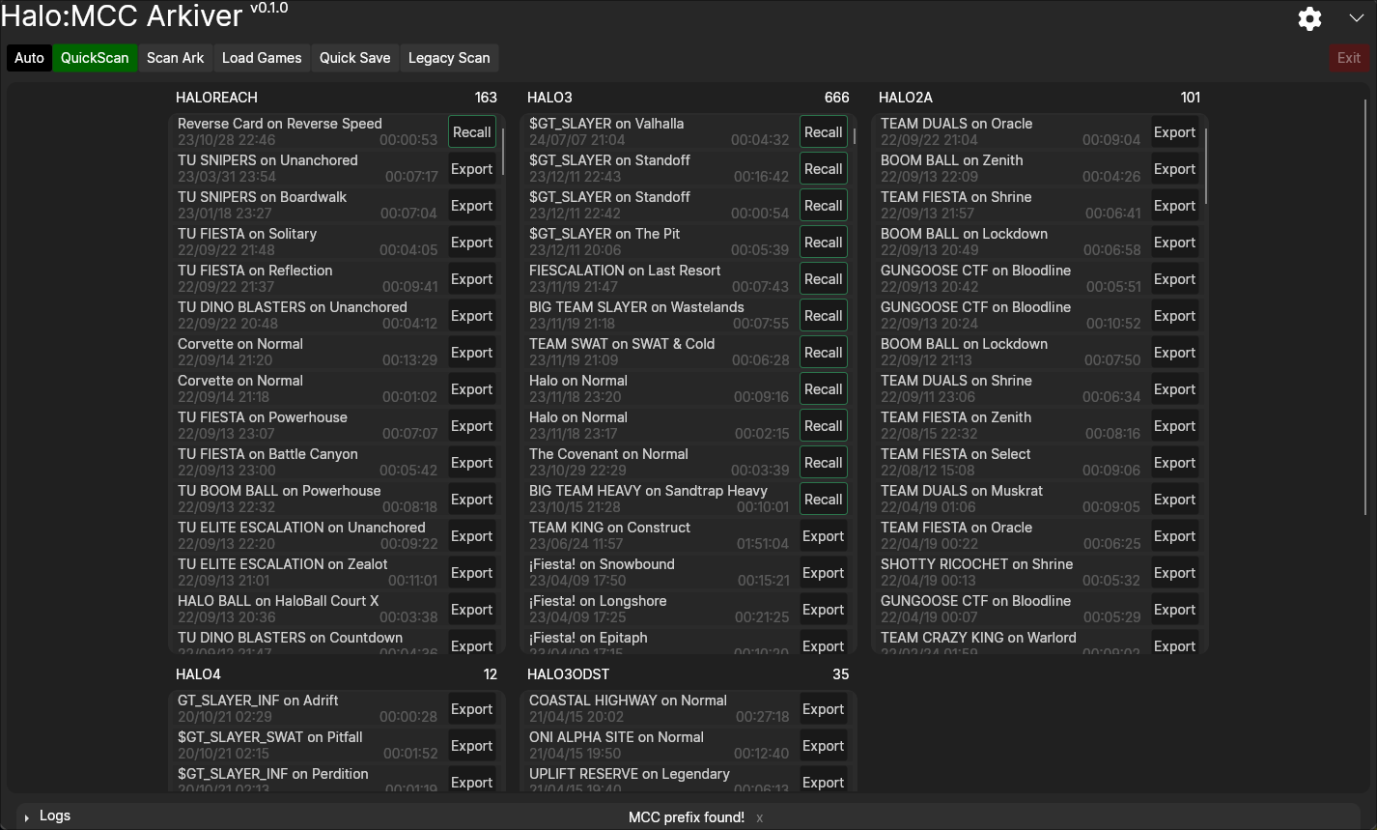Select the HALO2A section header
The height and width of the screenshot is (830, 1377).
pos(906,98)
